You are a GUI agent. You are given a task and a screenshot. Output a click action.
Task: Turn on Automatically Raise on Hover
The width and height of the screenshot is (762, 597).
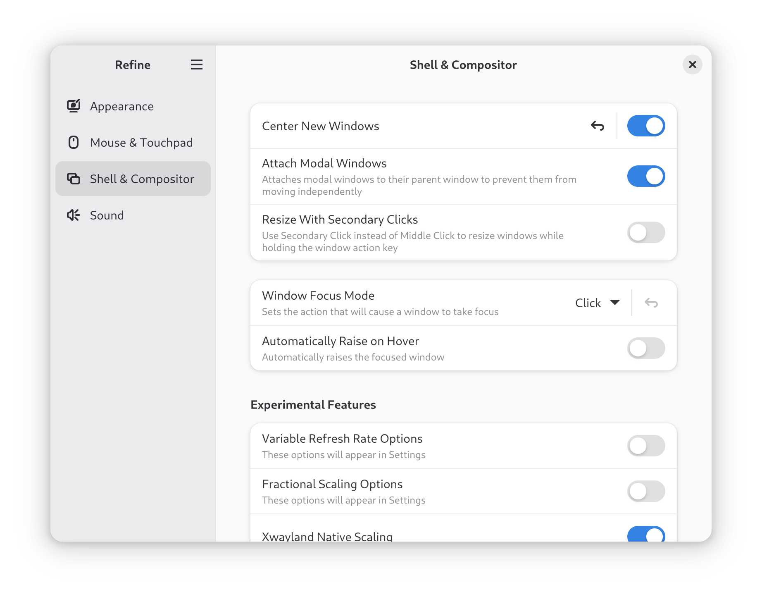click(646, 348)
